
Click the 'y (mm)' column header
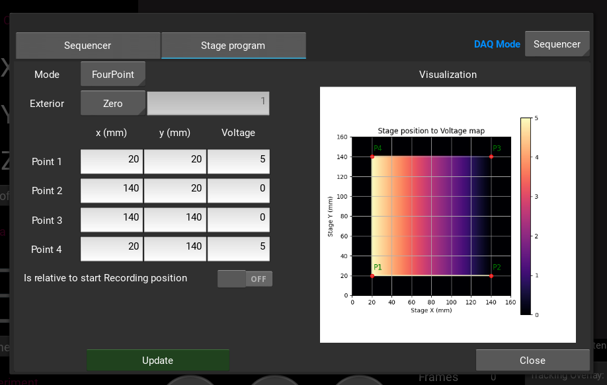(x=175, y=133)
